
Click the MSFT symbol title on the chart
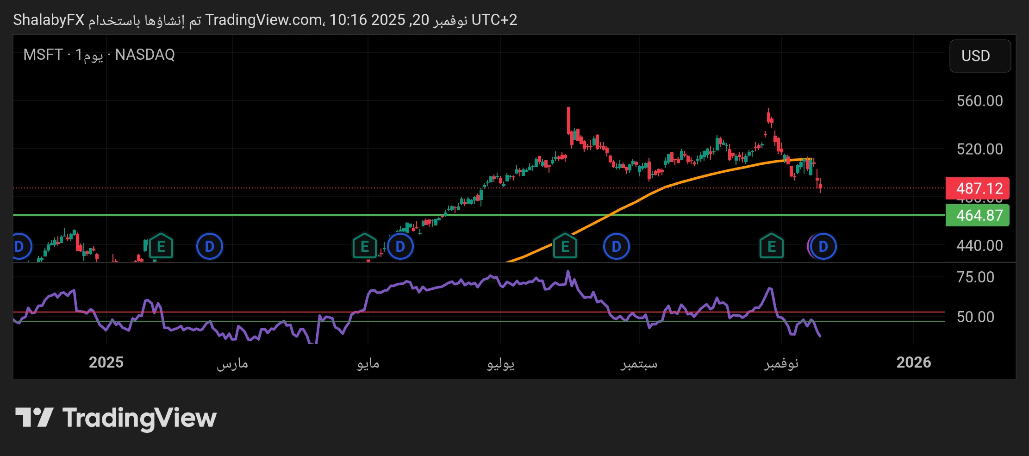pos(43,55)
